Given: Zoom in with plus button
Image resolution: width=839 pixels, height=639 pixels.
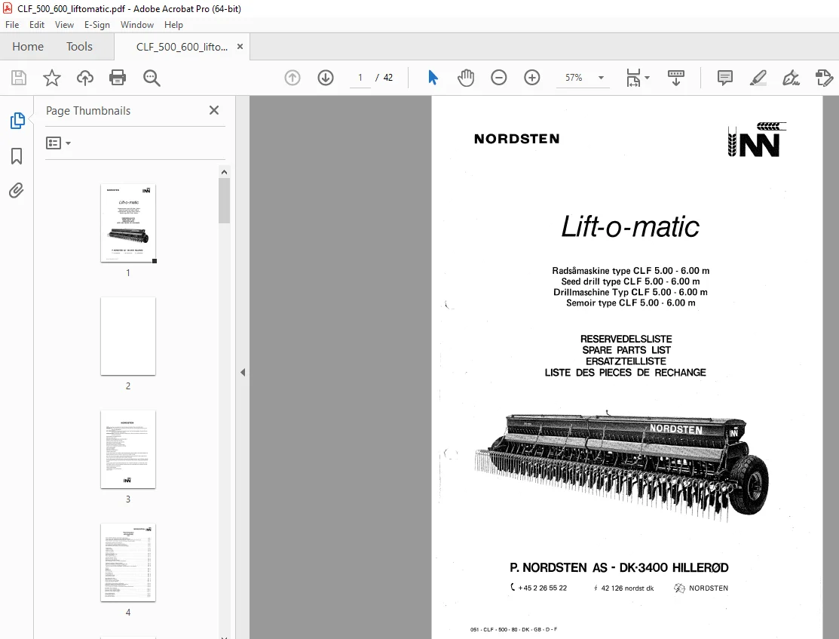Looking at the screenshot, I should click(x=532, y=78).
